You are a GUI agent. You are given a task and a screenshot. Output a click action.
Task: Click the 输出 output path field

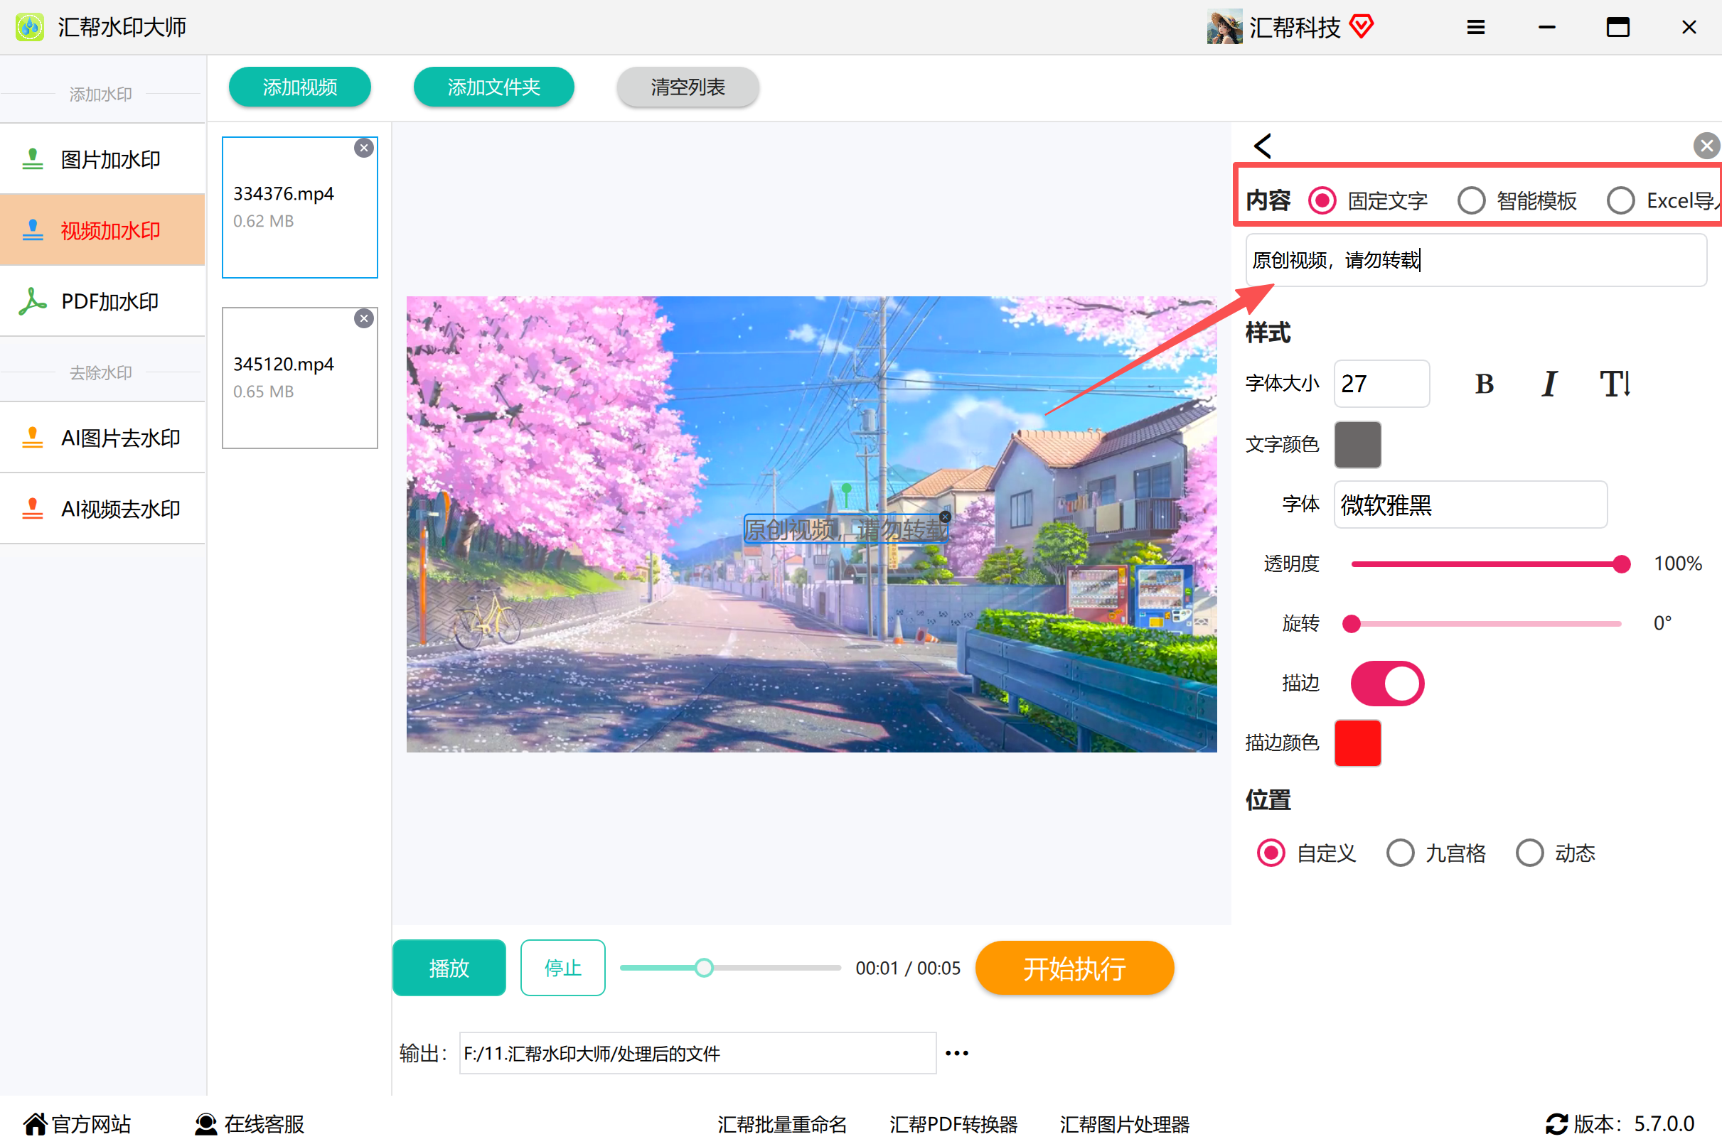697,1053
